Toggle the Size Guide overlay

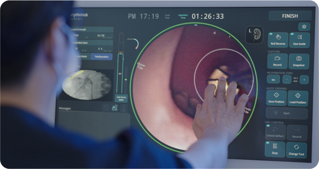coord(299,40)
